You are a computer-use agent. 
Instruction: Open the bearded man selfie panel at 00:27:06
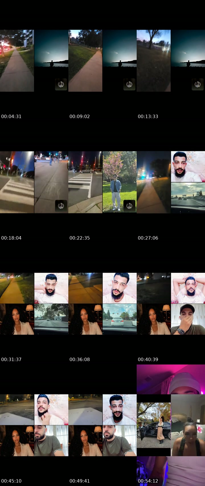click(188, 167)
